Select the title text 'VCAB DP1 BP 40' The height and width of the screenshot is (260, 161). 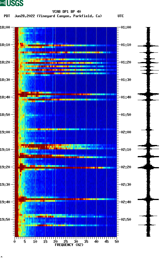(x=66, y=12)
